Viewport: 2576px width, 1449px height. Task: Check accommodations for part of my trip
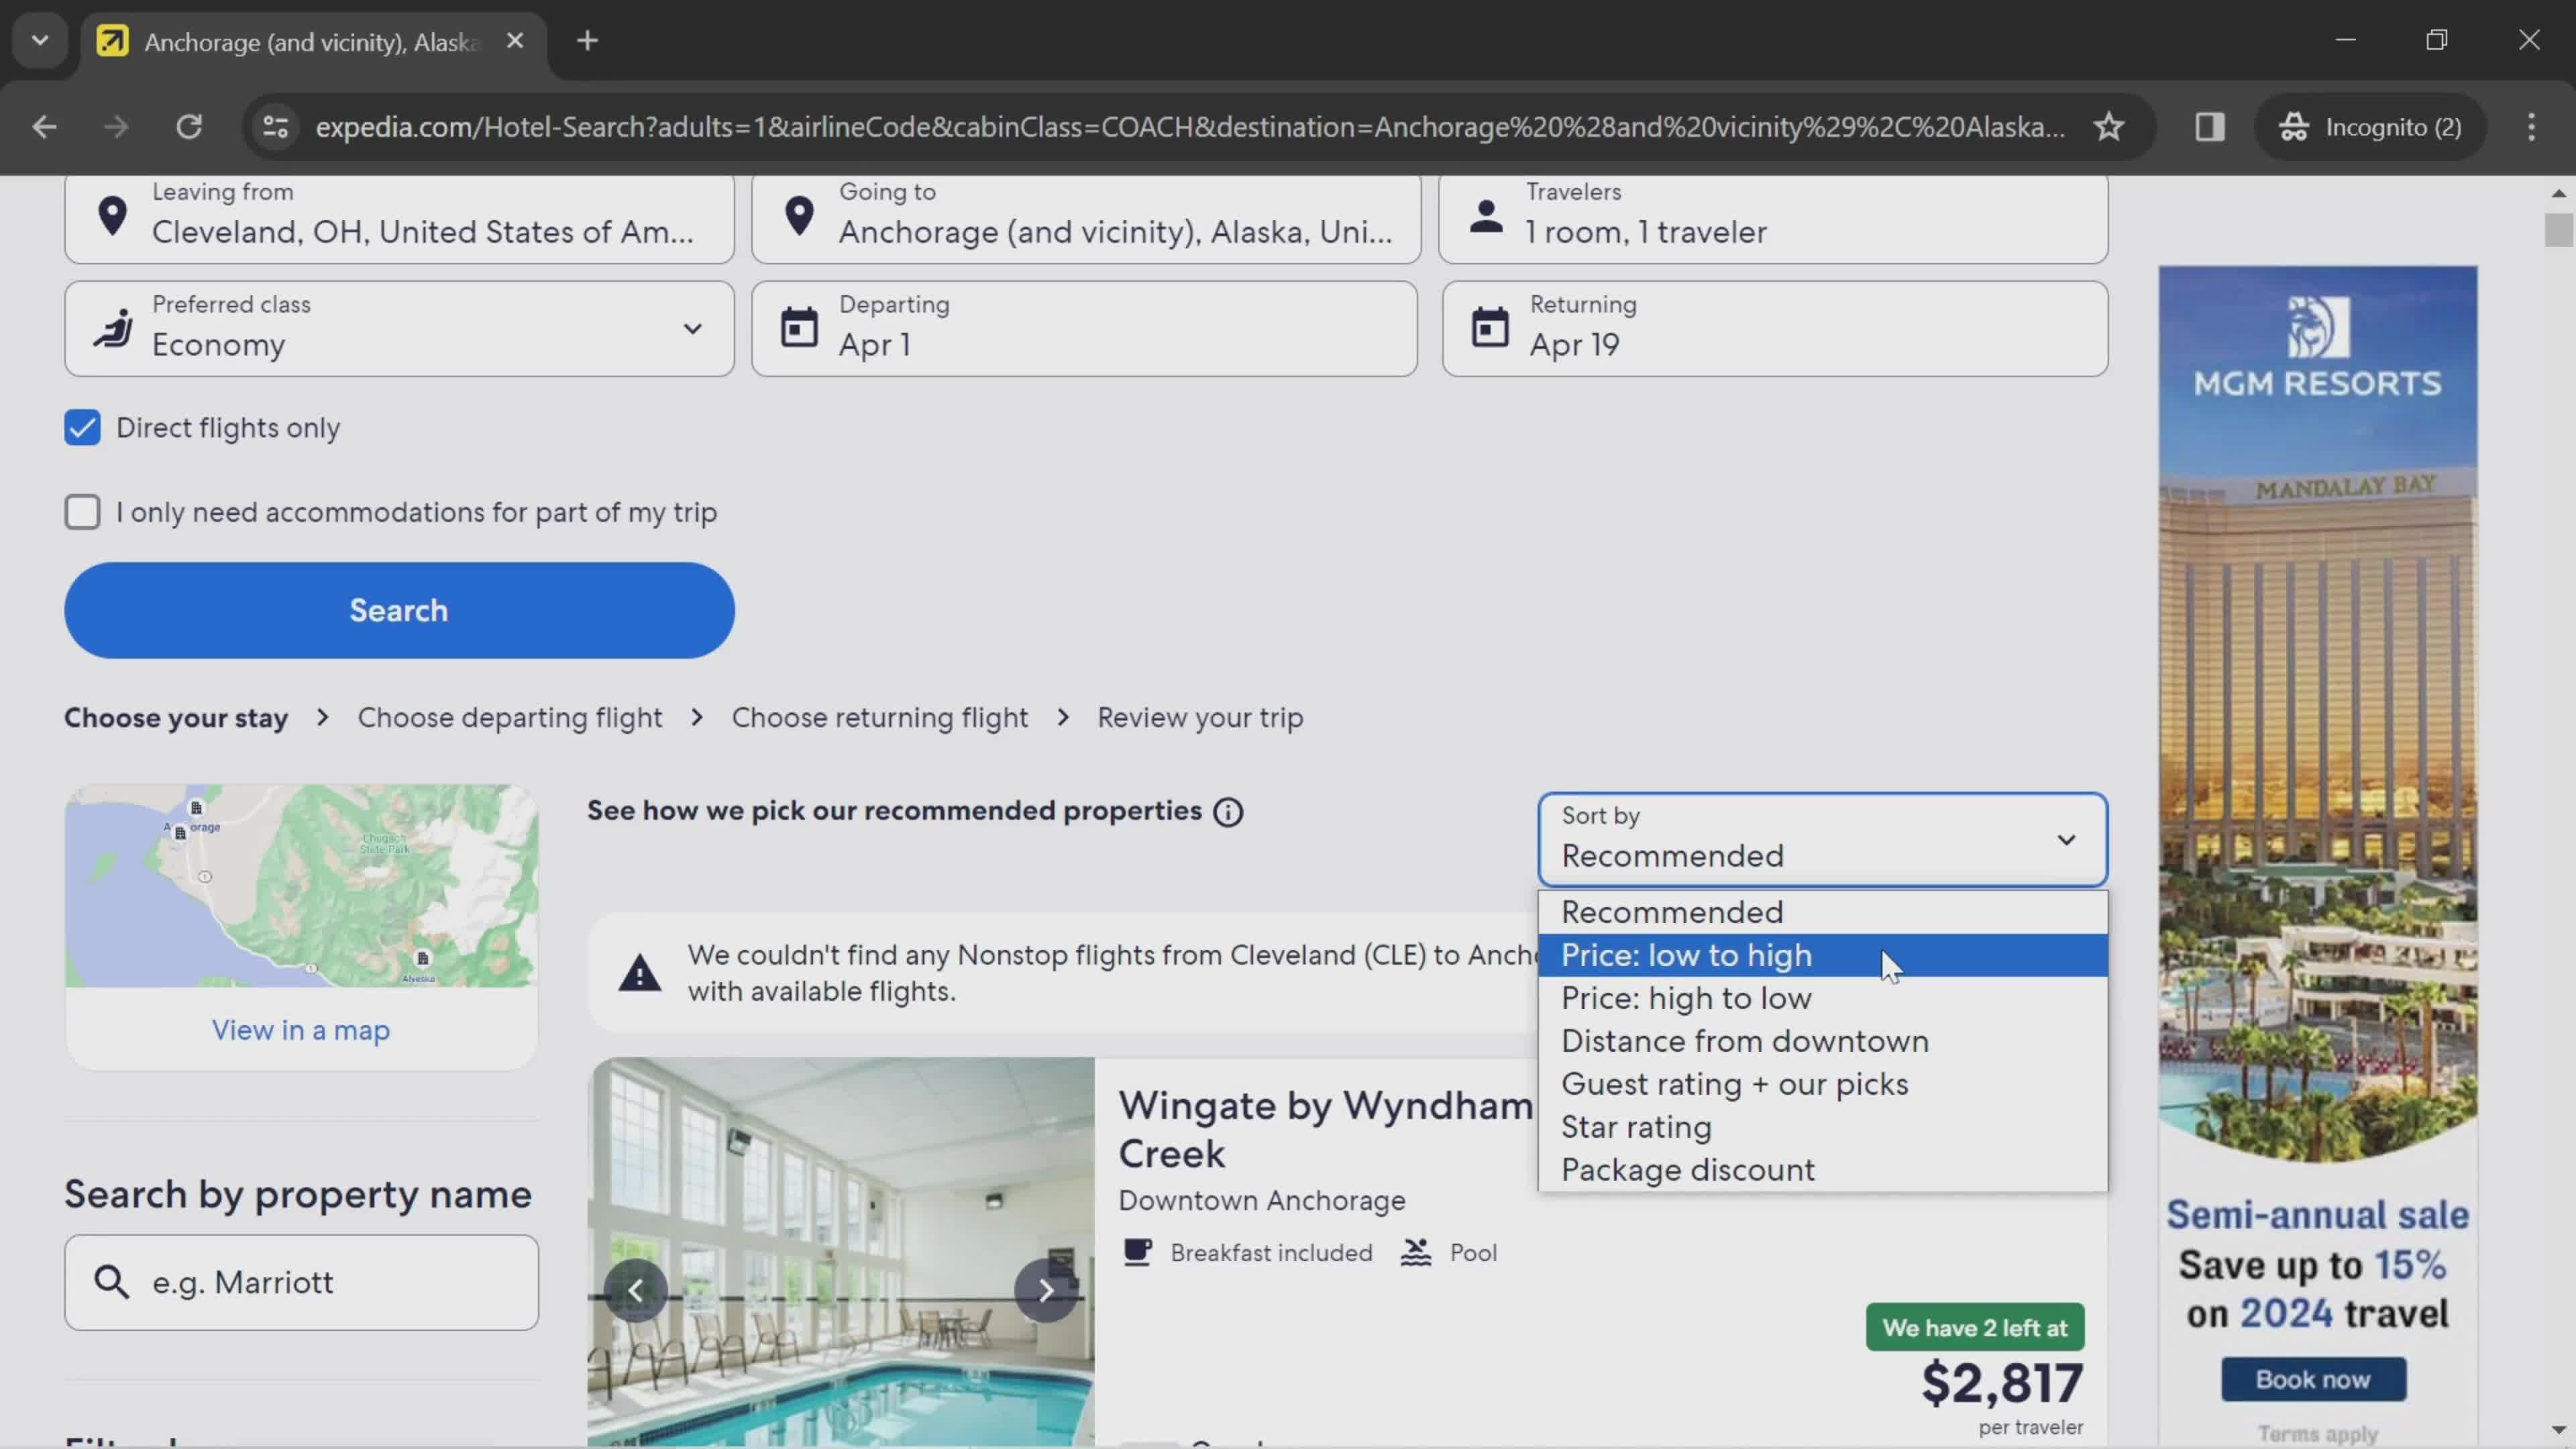tap(82, 512)
